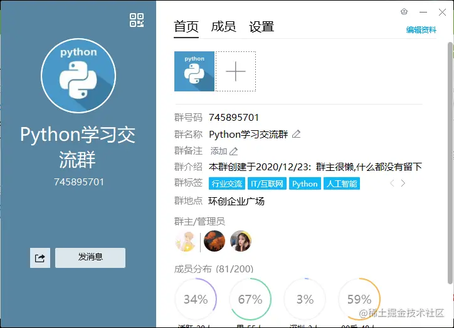454x328 pixels.
Task: Select the Python cover photo thumbnail
Action: coord(194,71)
